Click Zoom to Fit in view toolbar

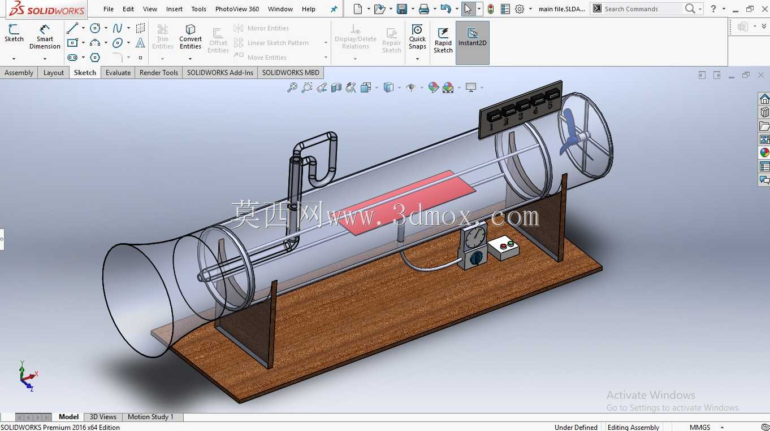click(292, 87)
